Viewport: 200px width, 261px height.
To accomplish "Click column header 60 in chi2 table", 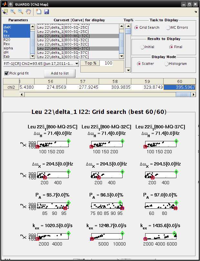I will (x=180, y=81).
